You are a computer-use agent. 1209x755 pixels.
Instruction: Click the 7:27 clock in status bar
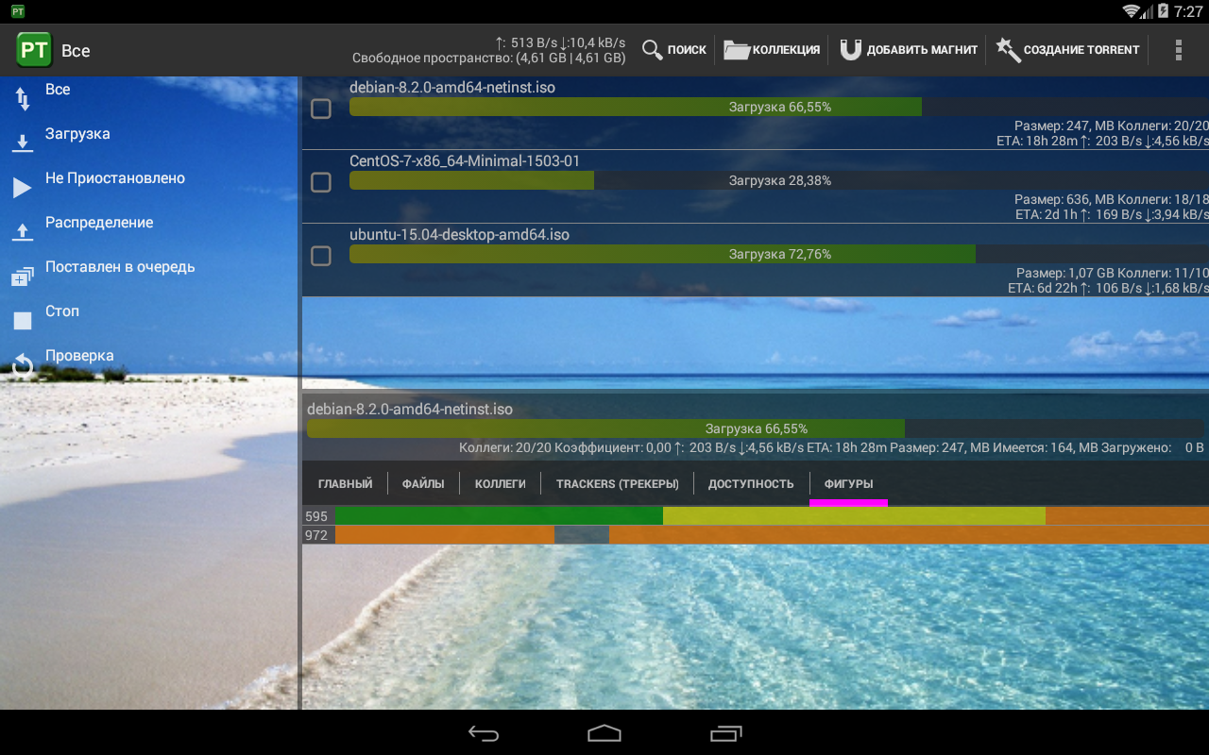(1188, 11)
